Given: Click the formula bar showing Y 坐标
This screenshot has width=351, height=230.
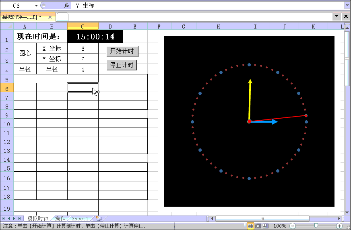Looking at the screenshot, I should click(x=208, y=6).
